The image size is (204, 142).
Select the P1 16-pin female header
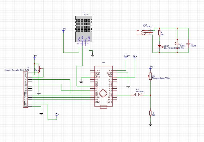[25, 89]
